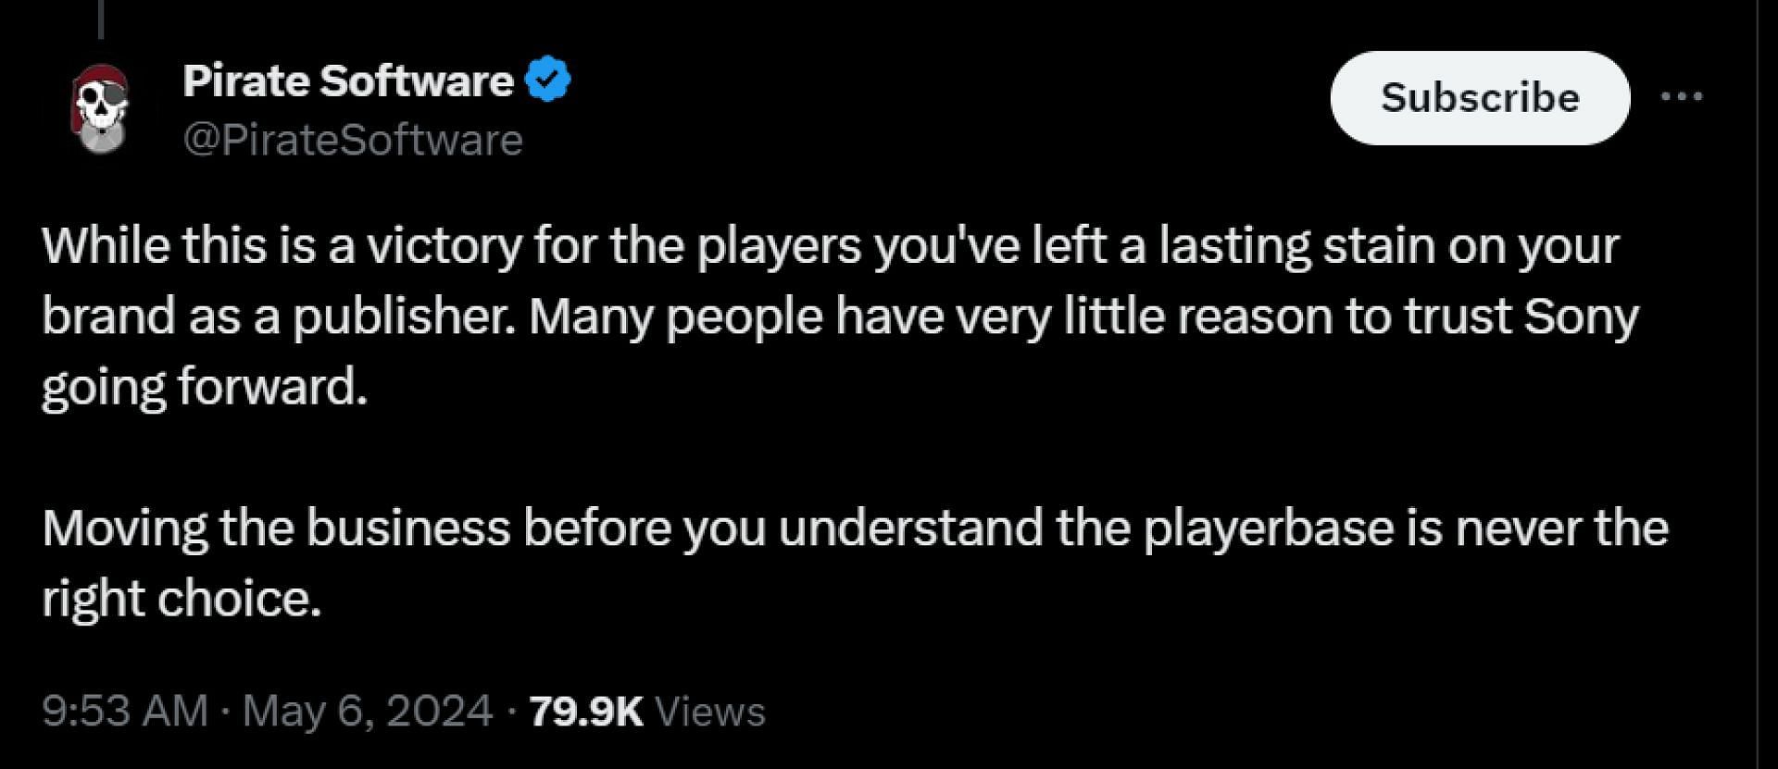Screen dimensions: 1778x769
Task: Click the right choice text line
Action: pyautogui.click(x=182, y=600)
